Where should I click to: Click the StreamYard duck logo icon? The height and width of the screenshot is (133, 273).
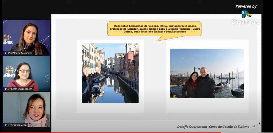[x=246, y=14]
